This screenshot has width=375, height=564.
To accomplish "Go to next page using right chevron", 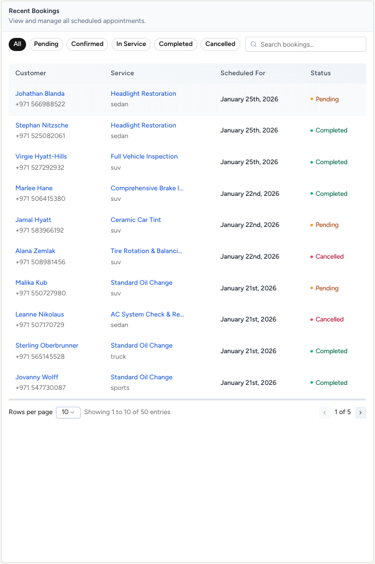I will (361, 412).
